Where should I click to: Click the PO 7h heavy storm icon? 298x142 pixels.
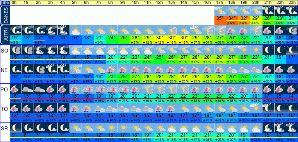click(100, 88)
